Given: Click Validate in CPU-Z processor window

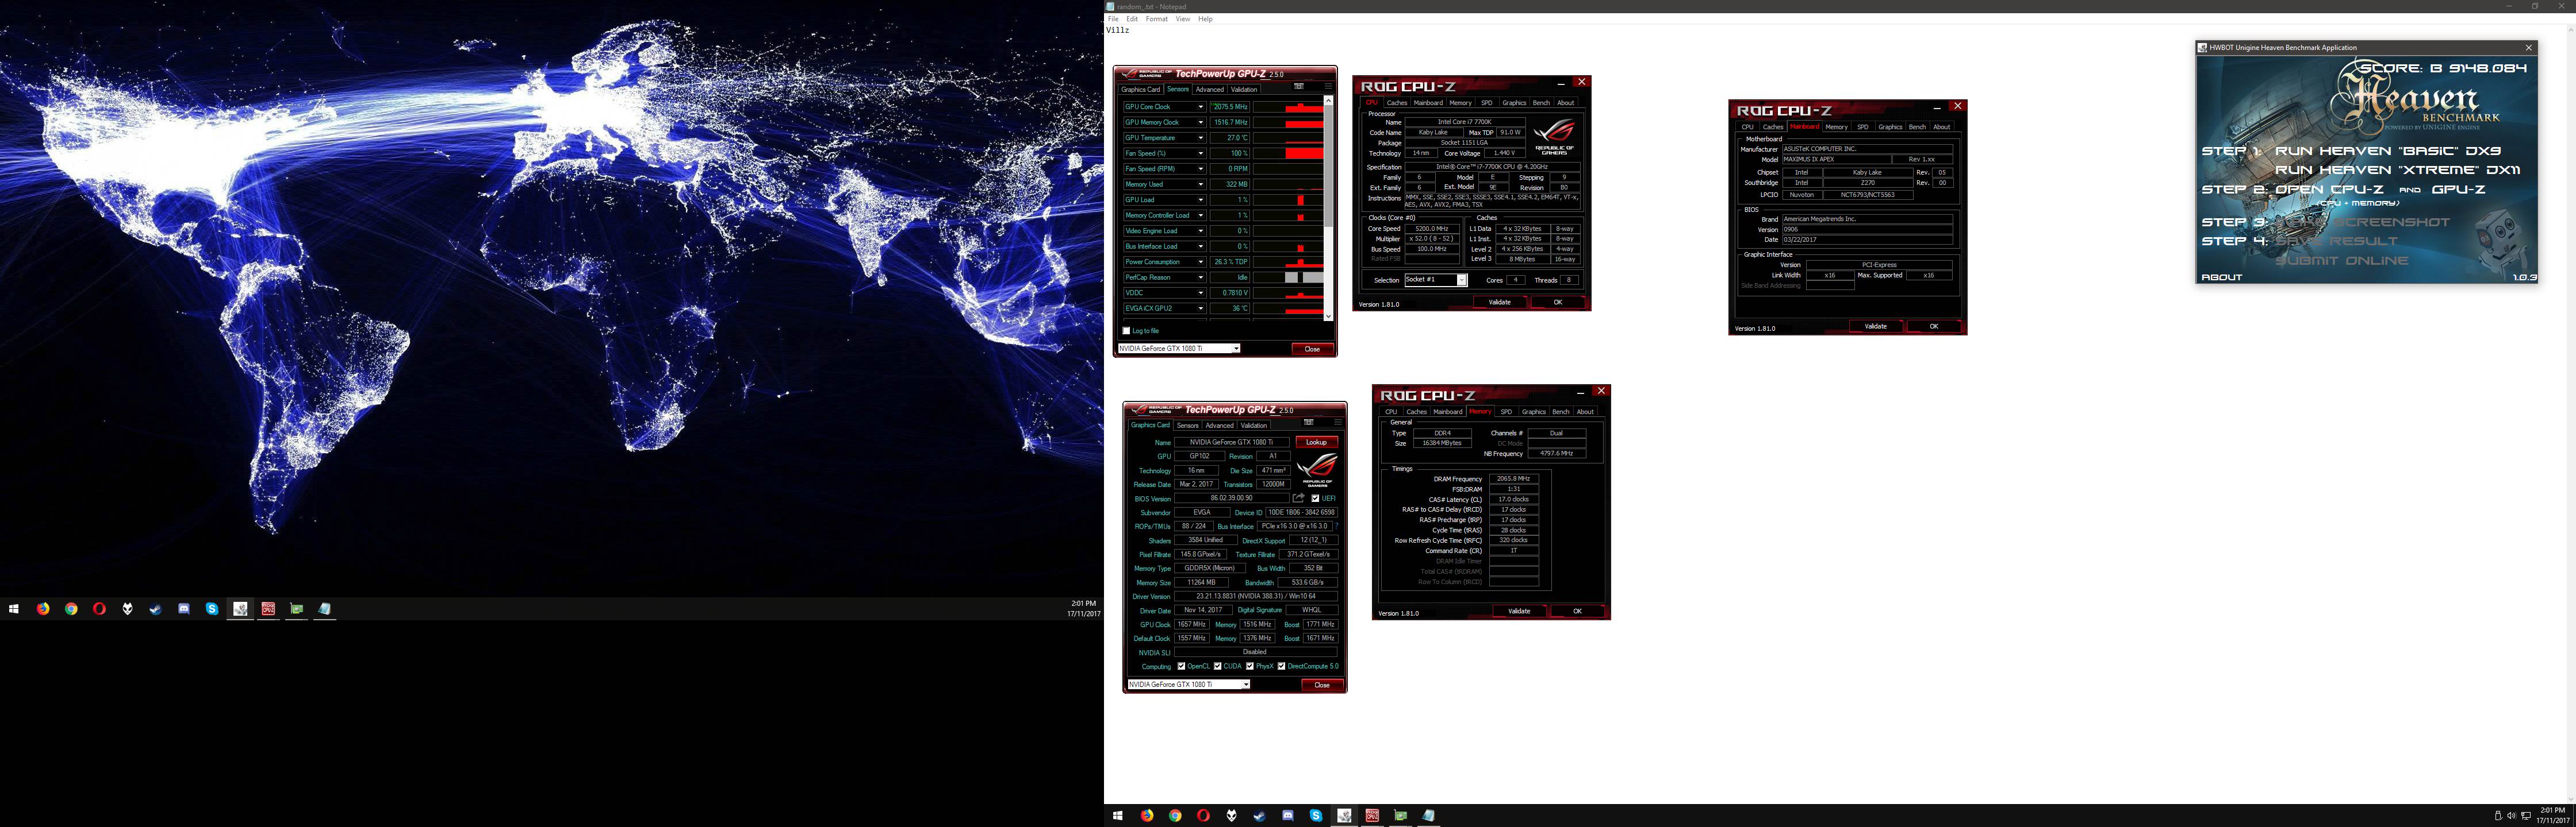Looking at the screenshot, I should (1499, 302).
